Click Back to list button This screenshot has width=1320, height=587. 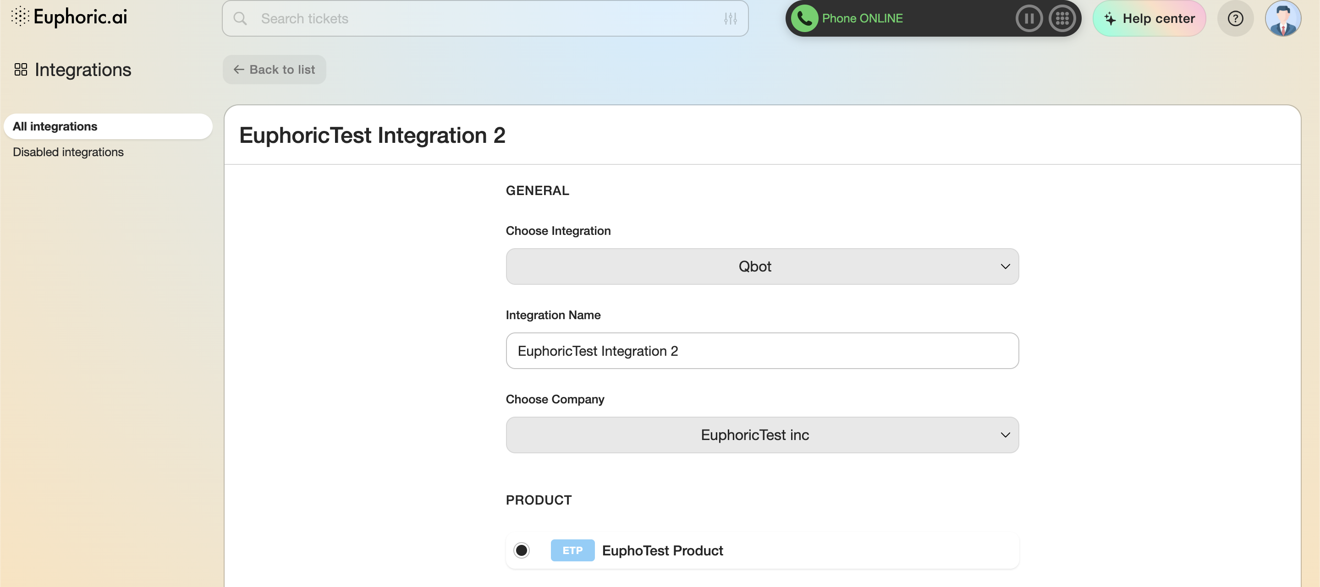point(274,70)
